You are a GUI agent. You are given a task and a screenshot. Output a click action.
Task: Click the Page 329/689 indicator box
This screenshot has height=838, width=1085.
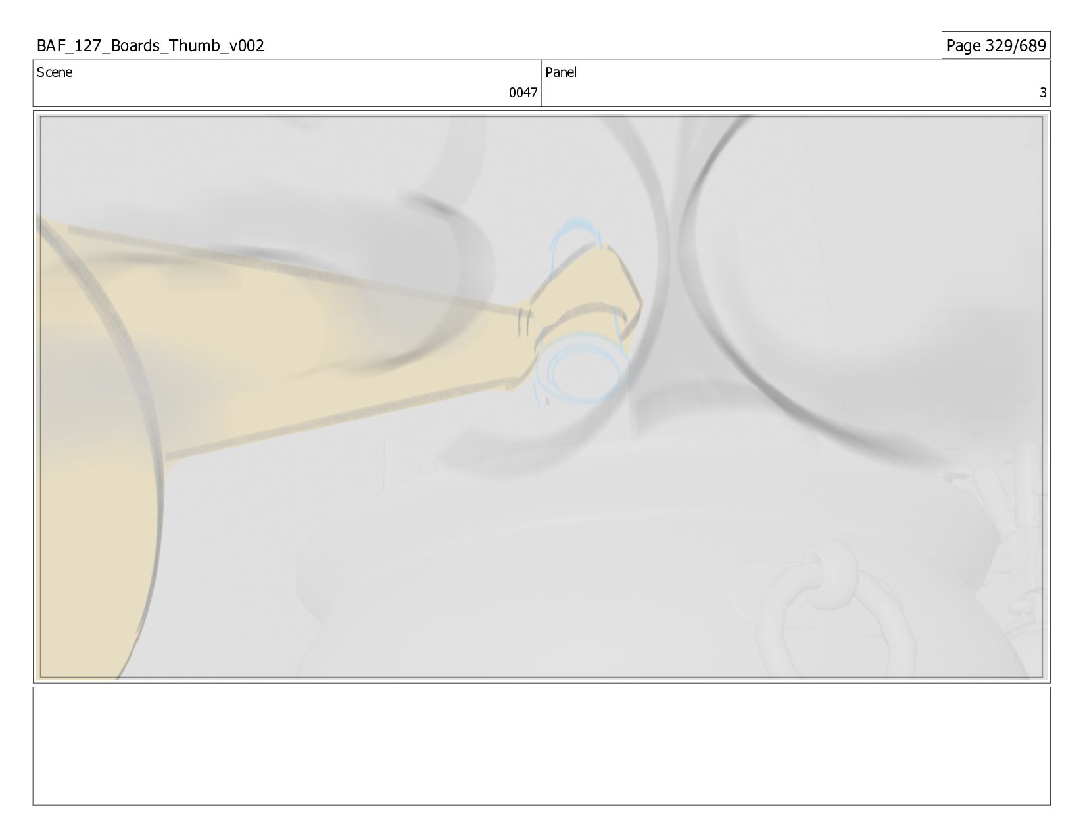(996, 45)
